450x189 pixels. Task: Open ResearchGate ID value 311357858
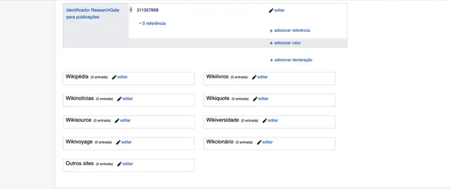click(147, 10)
